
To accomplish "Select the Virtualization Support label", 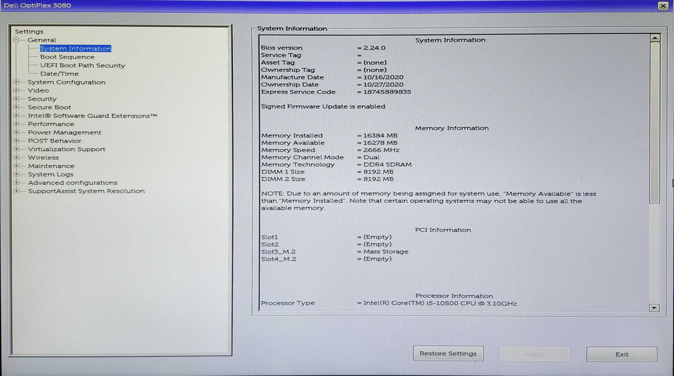I will pyautogui.click(x=66, y=149).
